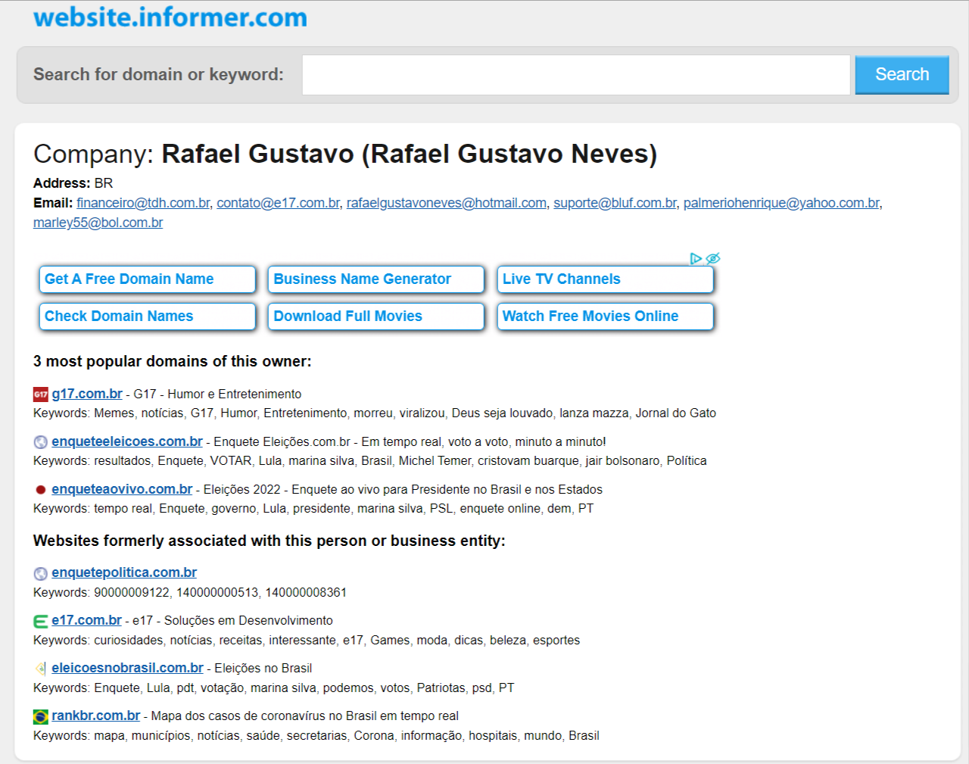Screen dimensions: 969x764
Task: Click 'Eleições 2022 - Enquete ao vivo' description
Action: pos(403,490)
